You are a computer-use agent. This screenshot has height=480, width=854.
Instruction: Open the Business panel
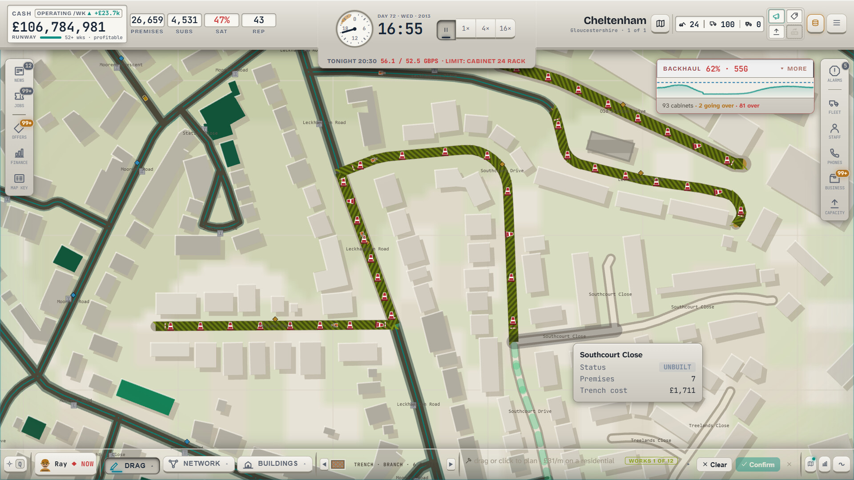834,182
